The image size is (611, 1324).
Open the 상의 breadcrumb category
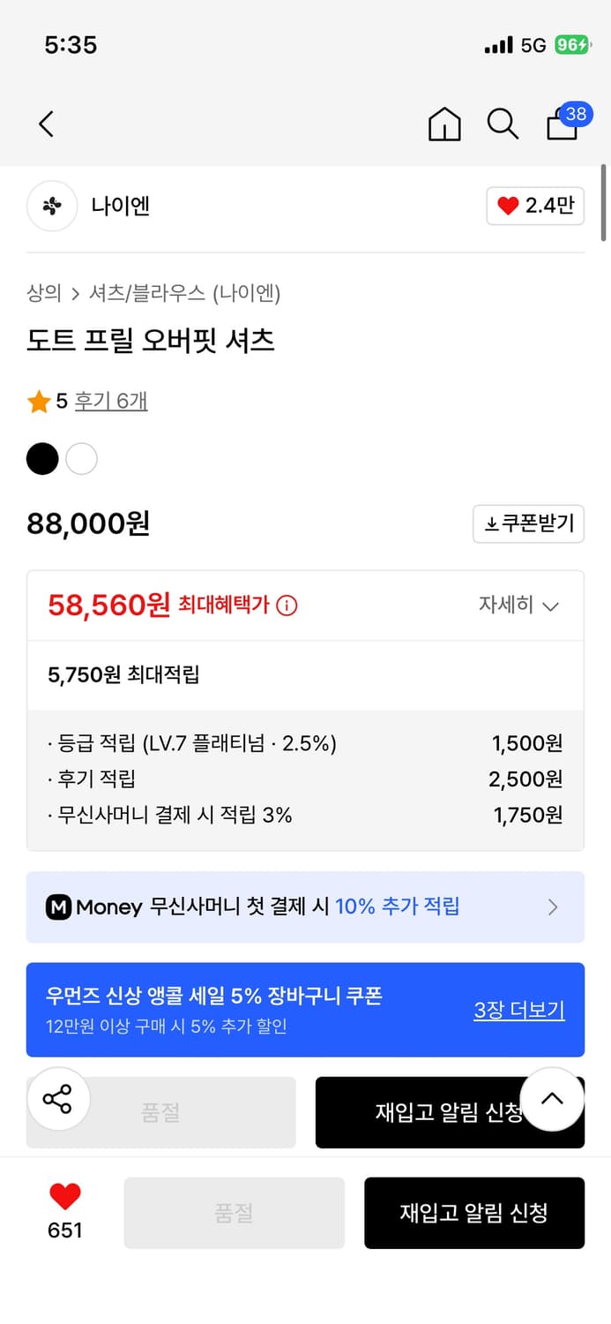click(42, 292)
